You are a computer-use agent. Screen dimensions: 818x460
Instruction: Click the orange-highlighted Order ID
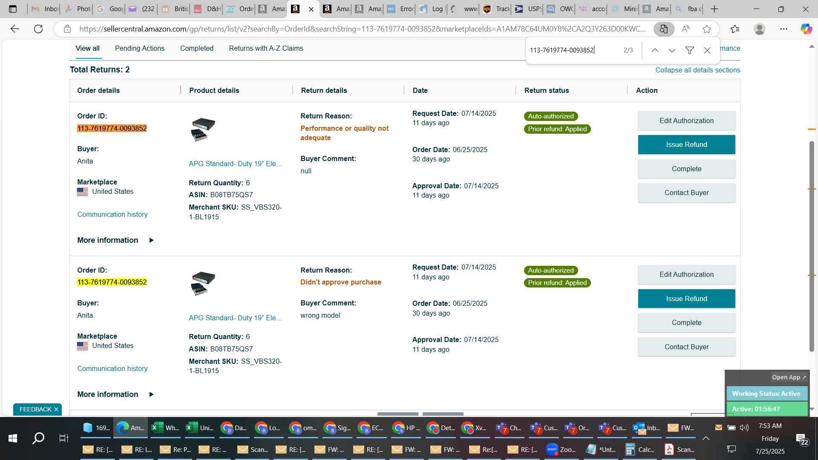[112, 129]
